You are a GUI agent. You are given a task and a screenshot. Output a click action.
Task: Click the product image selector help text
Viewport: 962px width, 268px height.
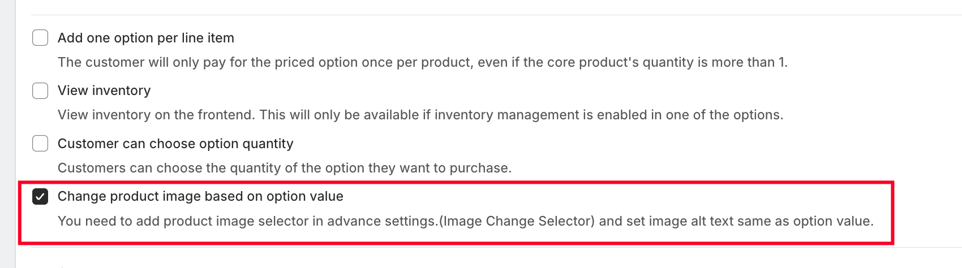(x=466, y=221)
